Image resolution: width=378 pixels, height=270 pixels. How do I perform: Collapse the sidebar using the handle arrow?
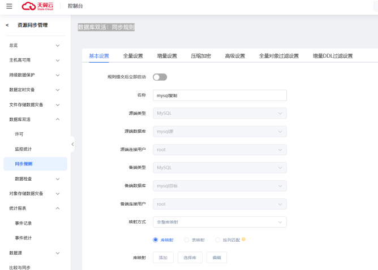(x=72, y=144)
